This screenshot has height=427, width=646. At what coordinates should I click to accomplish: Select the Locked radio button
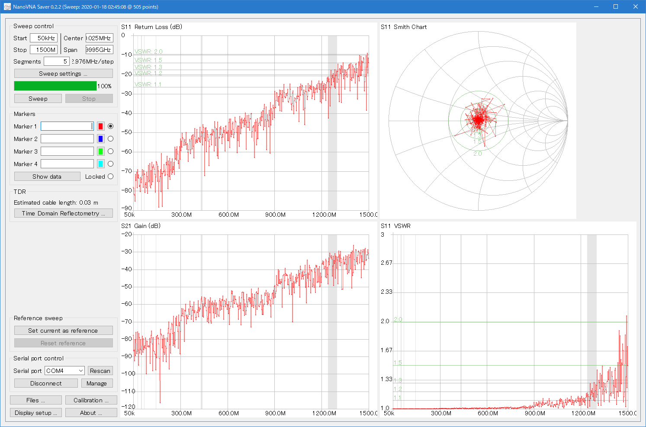(x=111, y=177)
